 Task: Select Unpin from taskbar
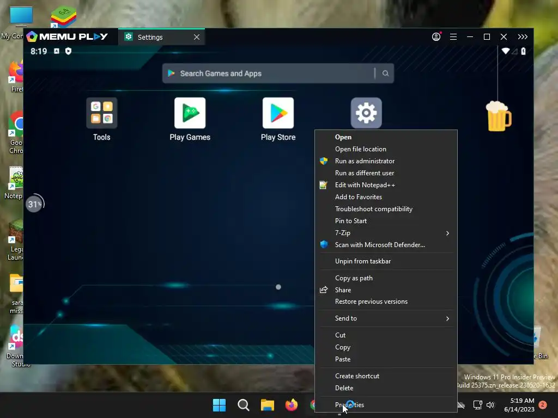pos(386,261)
